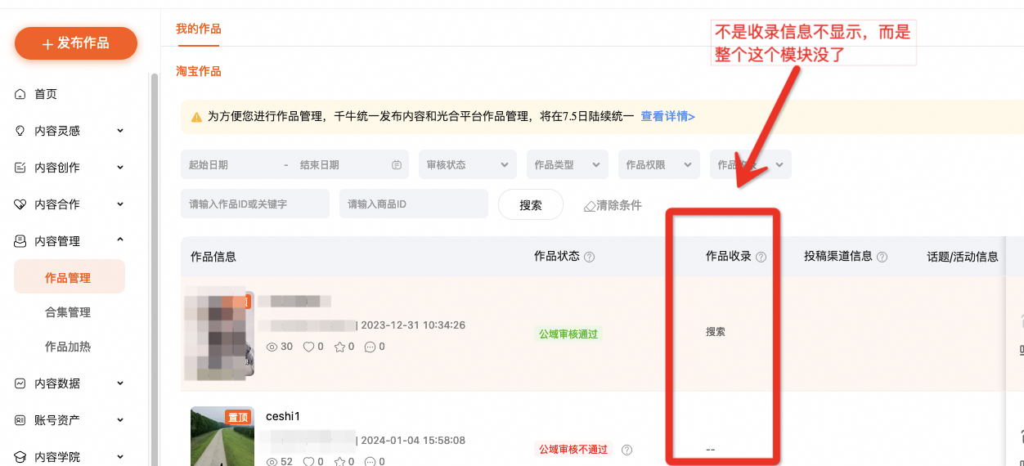Click the ceshi1 work title
Viewport: 1024px width, 466px height.
pos(283,416)
